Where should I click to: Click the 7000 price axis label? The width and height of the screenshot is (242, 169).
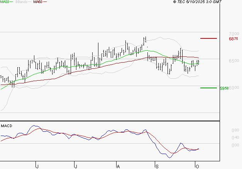[234, 34]
